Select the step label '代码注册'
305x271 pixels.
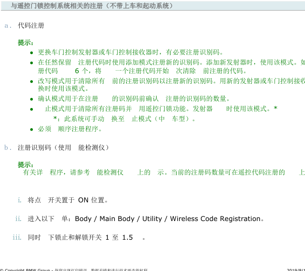(31, 25)
